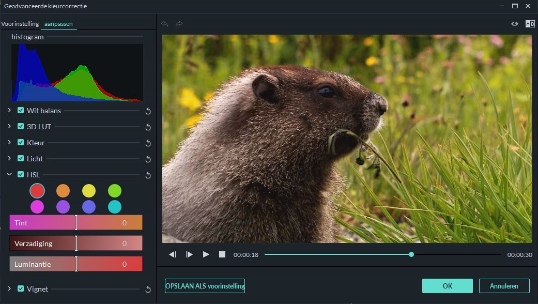The width and height of the screenshot is (538, 304).
Task: Reset the Vignet settings
Action: (x=148, y=290)
